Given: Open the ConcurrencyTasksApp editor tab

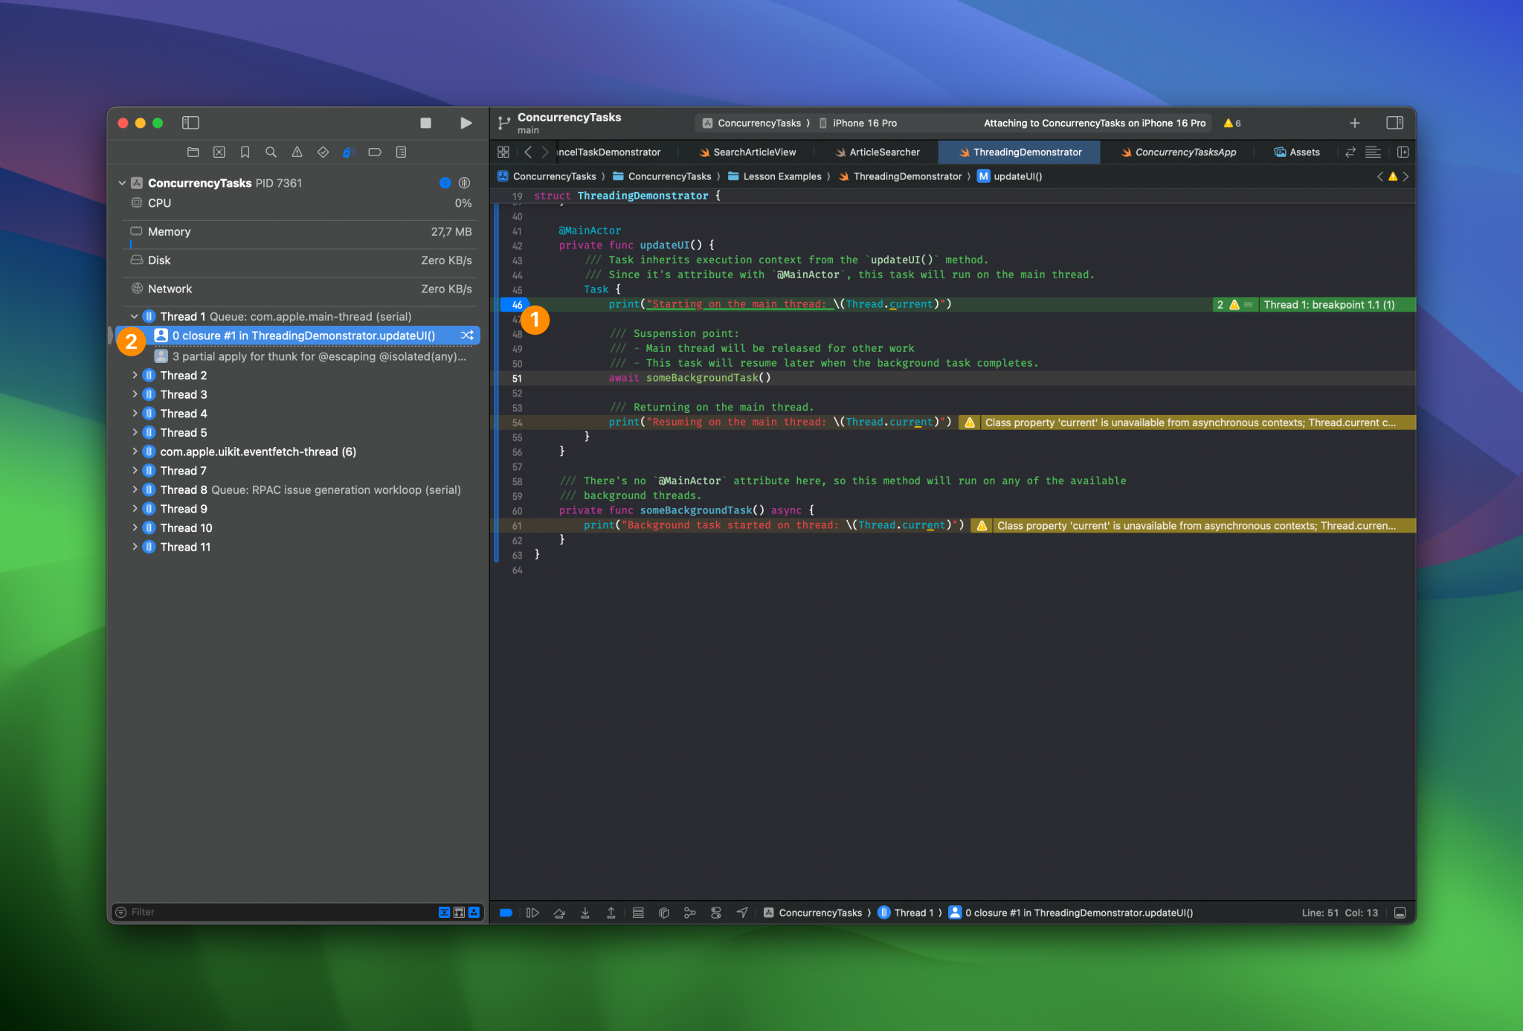Looking at the screenshot, I should click(x=1185, y=152).
